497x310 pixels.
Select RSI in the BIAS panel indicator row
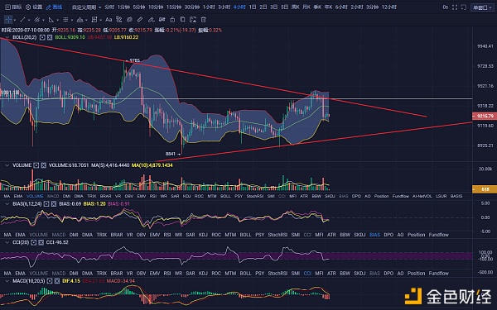coord(167,235)
